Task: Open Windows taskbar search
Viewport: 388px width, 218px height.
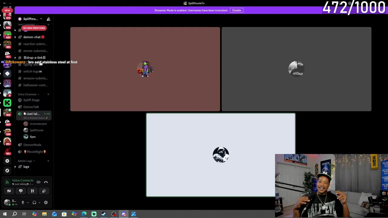Action: [15, 214]
